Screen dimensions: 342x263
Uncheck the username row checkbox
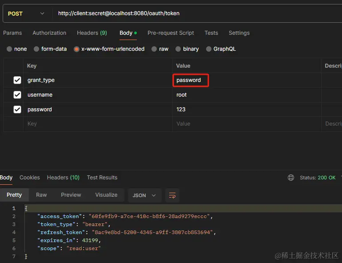(x=17, y=95)
